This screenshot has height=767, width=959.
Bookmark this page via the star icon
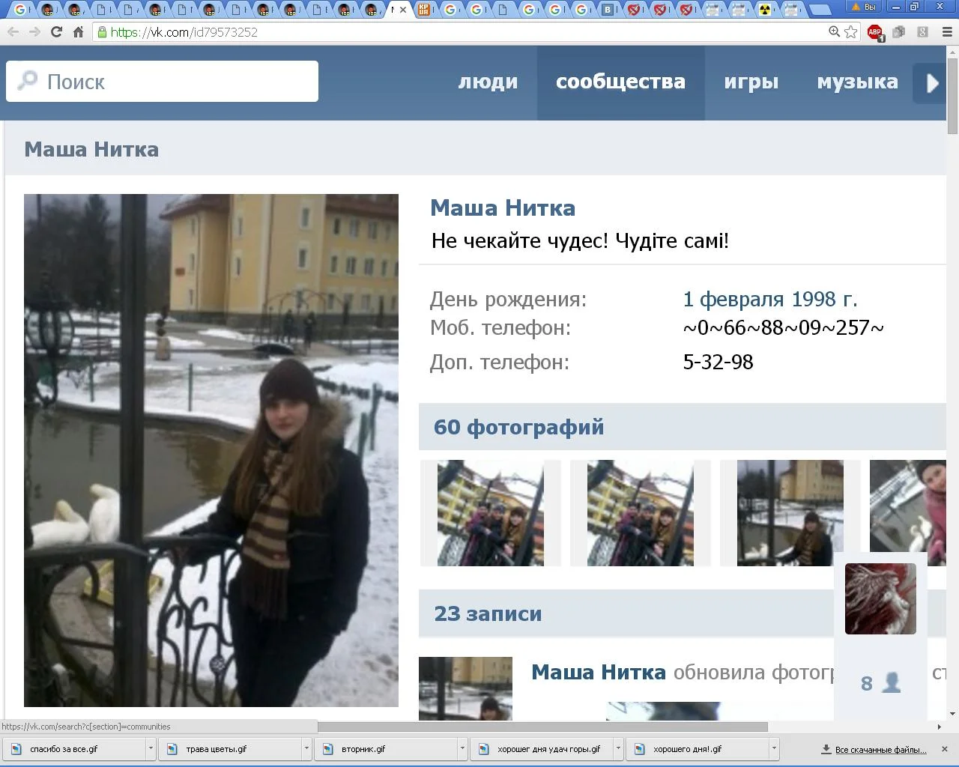tap(850, 32)
